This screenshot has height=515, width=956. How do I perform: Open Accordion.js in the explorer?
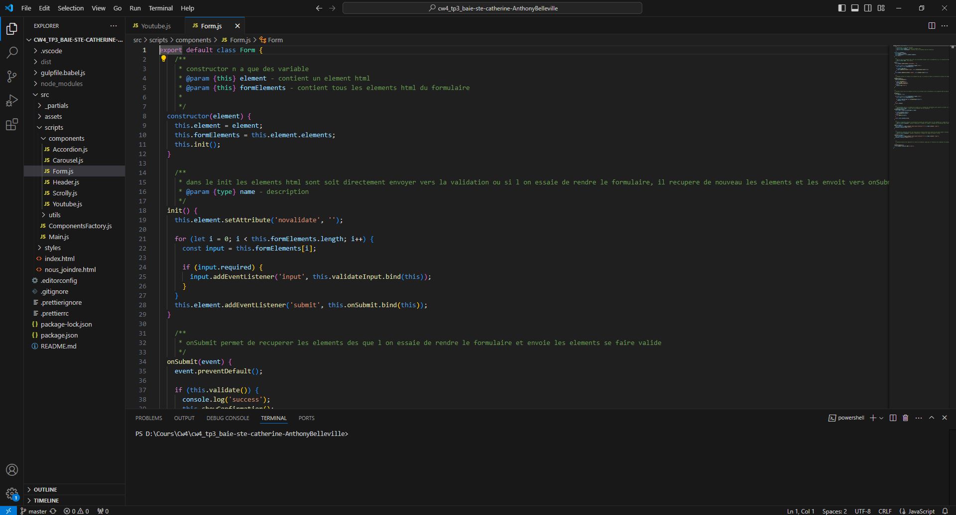75,149
